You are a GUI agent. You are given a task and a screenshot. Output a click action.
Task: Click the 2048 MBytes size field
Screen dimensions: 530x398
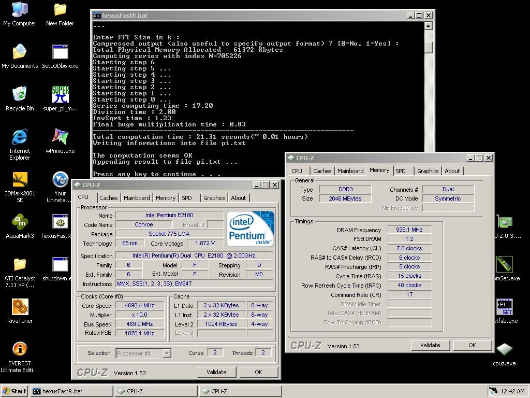click(345, 198)
